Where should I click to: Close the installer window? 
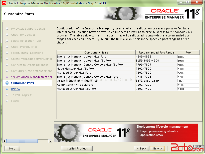click(x=197, y=2)
